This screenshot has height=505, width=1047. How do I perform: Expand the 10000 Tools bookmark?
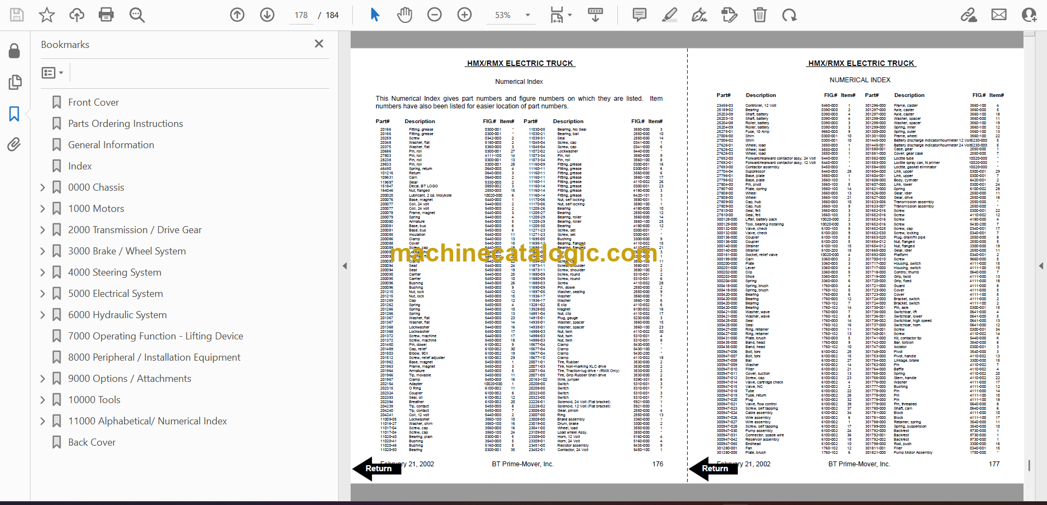coord(43,400)
